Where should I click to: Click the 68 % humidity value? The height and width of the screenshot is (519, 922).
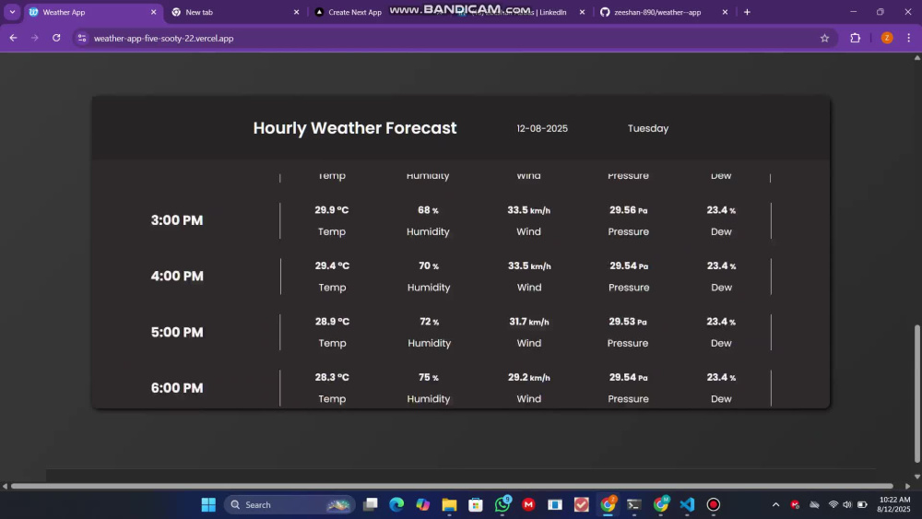428,210
